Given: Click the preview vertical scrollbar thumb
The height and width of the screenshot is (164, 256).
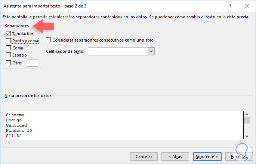Looking at the screenshot, I should click(247, 121).
